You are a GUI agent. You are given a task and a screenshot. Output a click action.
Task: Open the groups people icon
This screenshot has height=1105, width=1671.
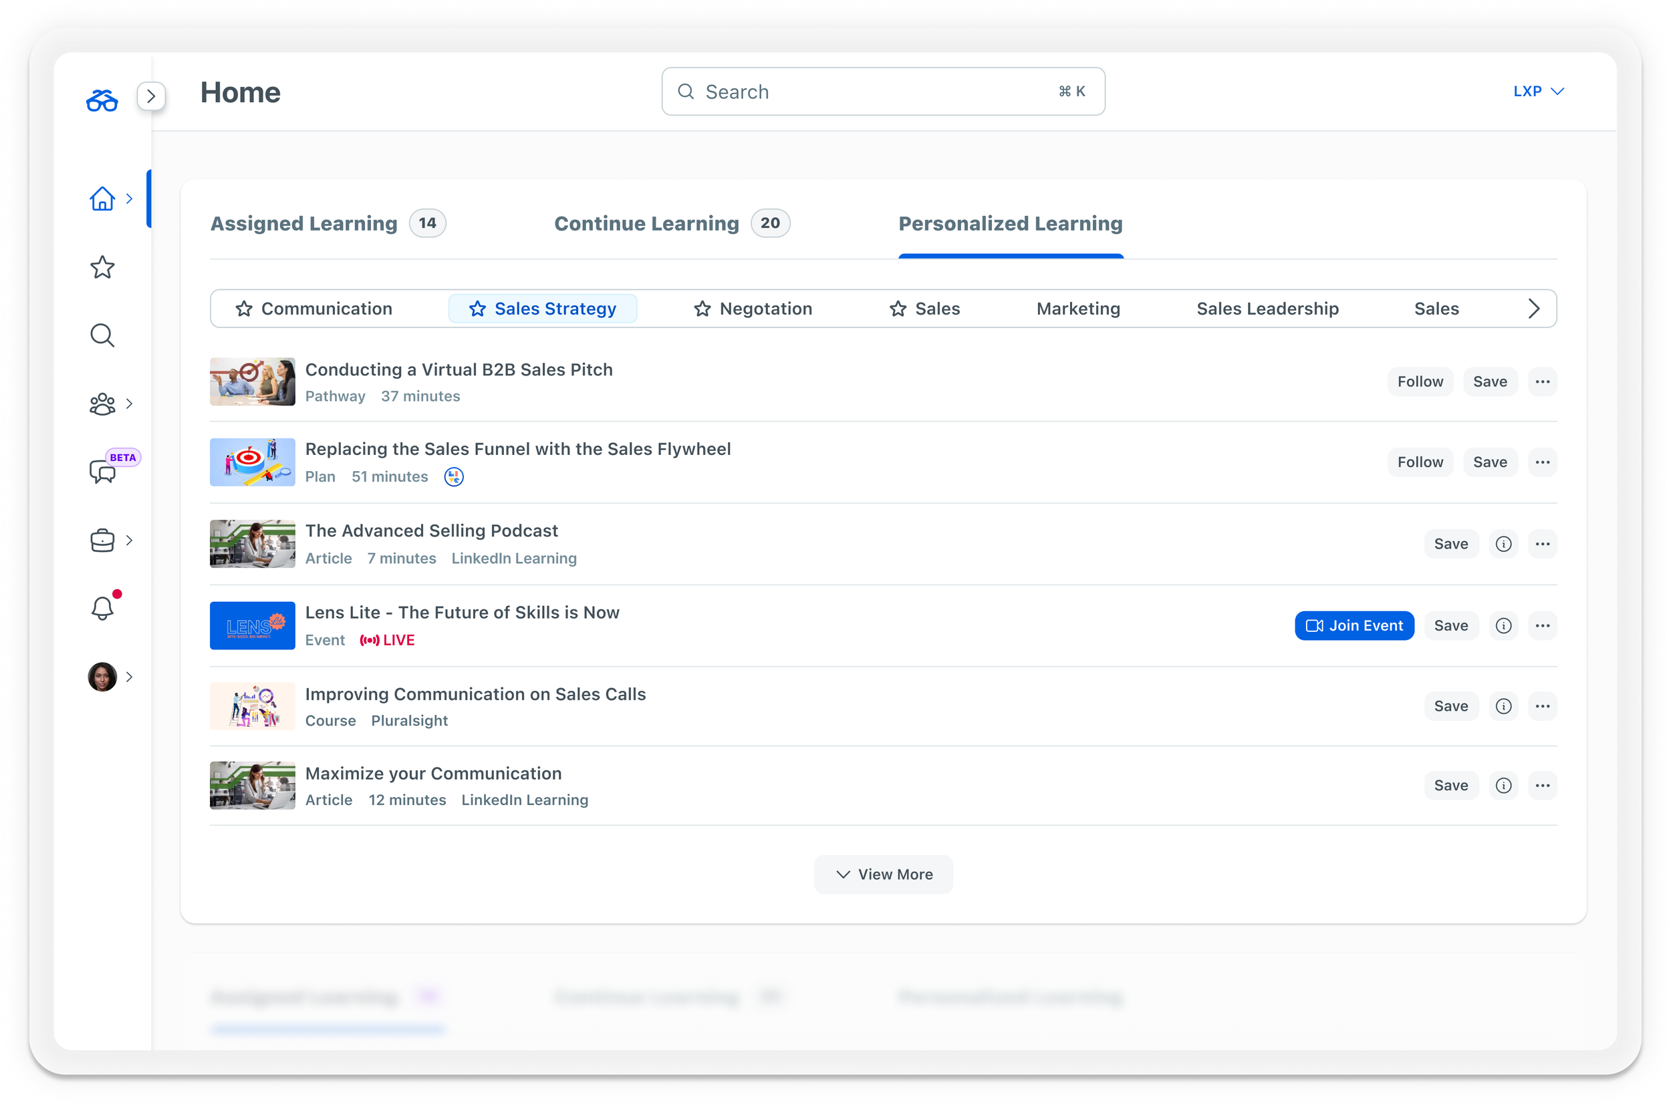(102, 404)
